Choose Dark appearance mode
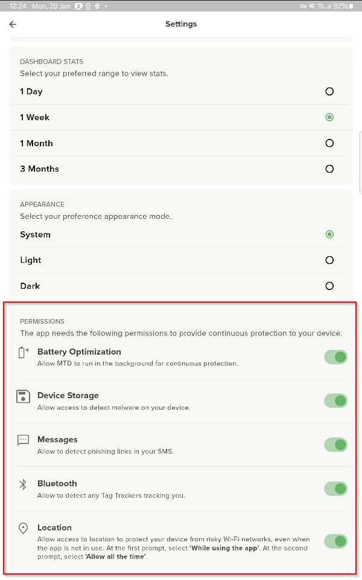Image resolution: width=362 pixels, height=580 pixels. tap(329, 286)
